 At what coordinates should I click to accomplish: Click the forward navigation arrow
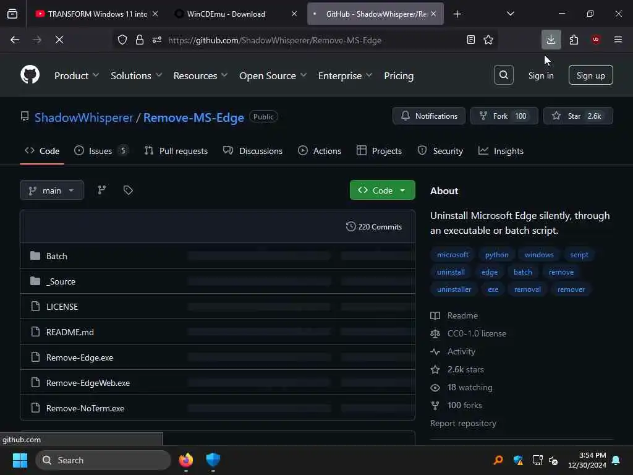tap(36, 40)
